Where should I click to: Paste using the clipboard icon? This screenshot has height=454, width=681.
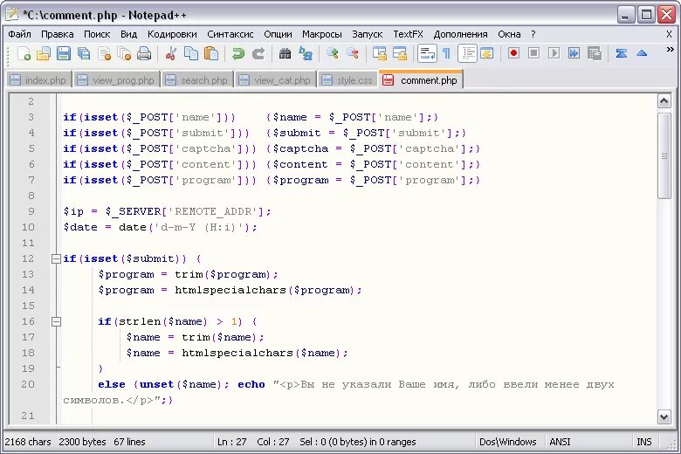coord(211,53)
